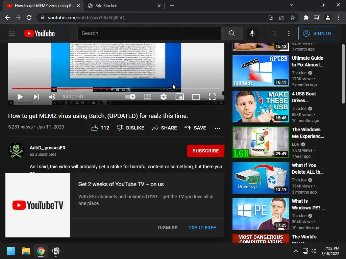This screenshot has width=346, height=259.
Task: Open Ultimate Guide to Fix Almost video thumbnail
Action: pos(261,71)
